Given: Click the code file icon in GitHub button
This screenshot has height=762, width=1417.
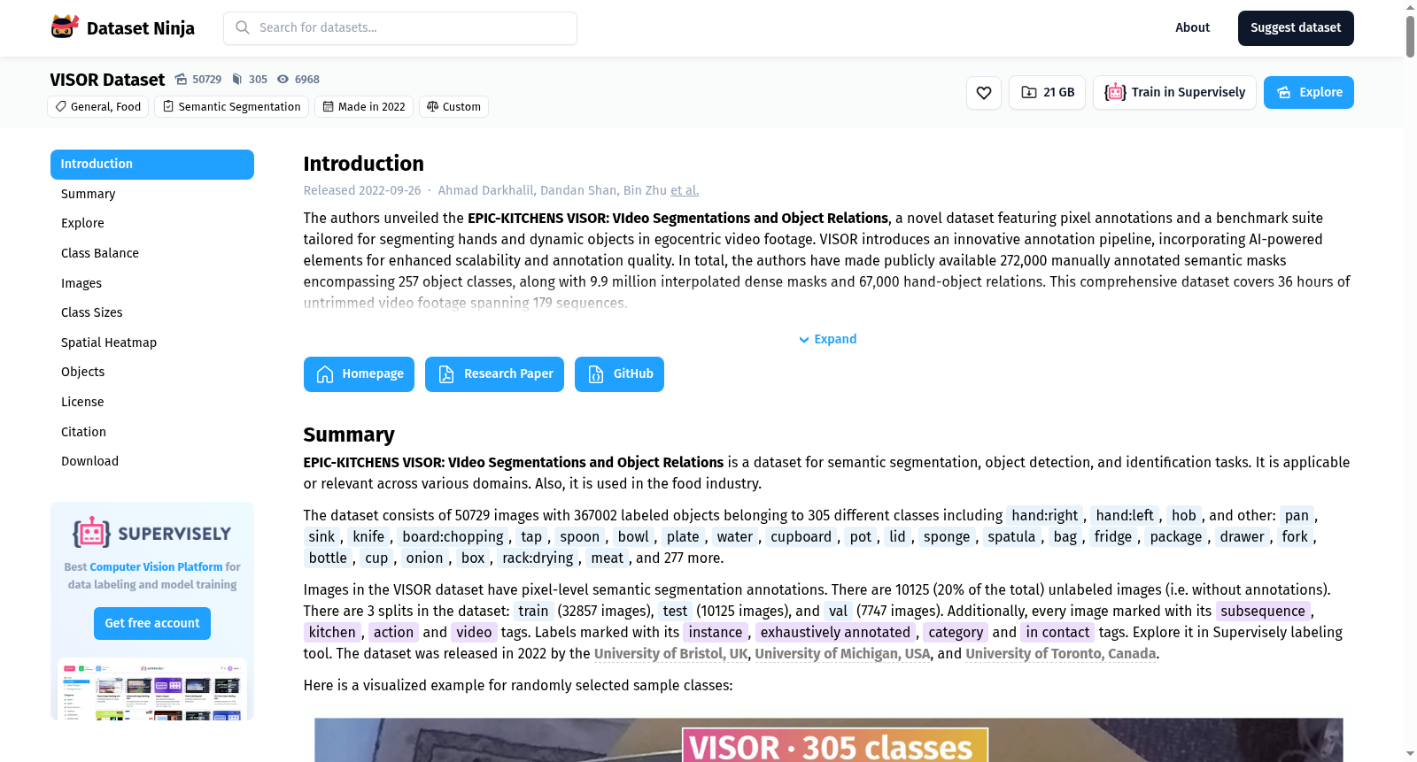Looking at the screenshot, I should coord(596,374).
